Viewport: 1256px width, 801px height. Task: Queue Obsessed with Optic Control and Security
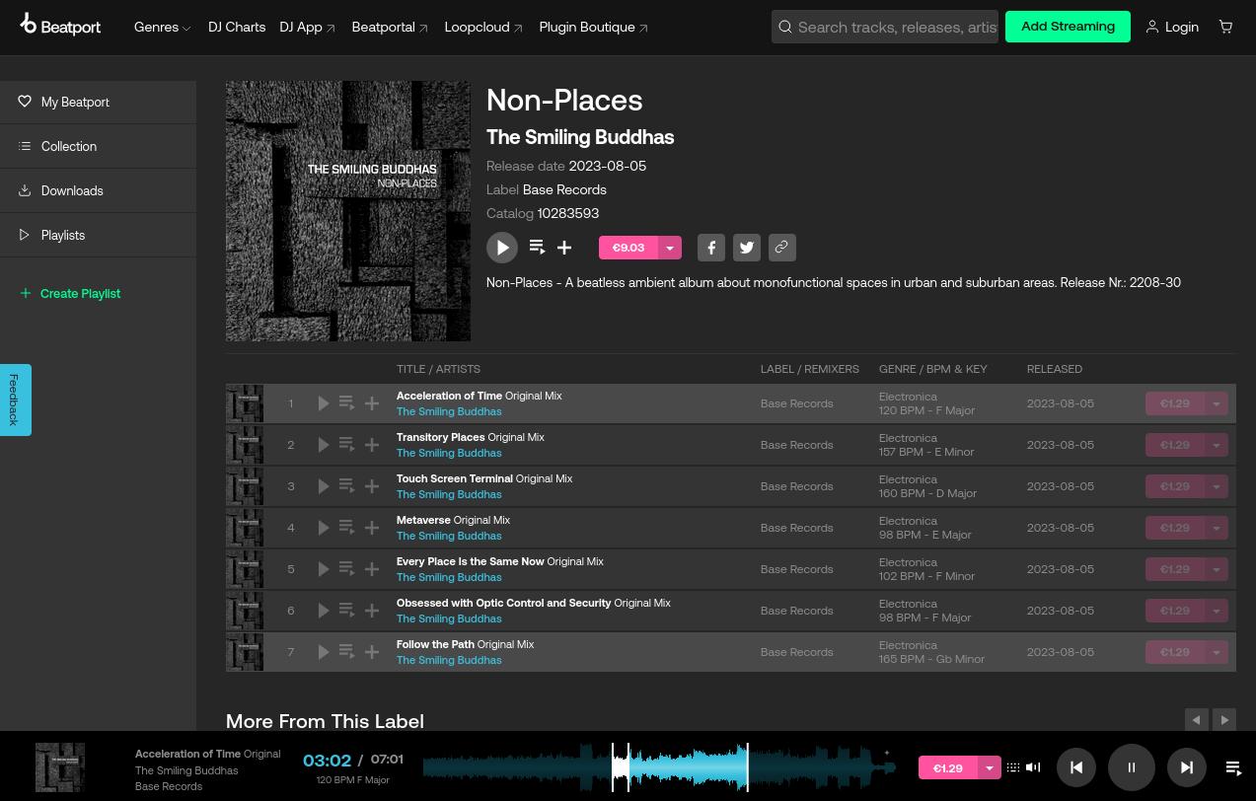coord(347,611)
